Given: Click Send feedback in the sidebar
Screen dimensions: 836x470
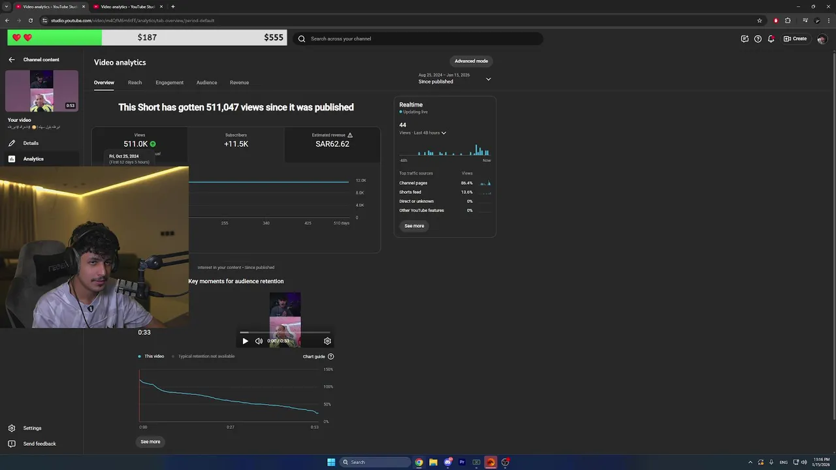Looking at the screenshot, I should (x=39, y=444).
